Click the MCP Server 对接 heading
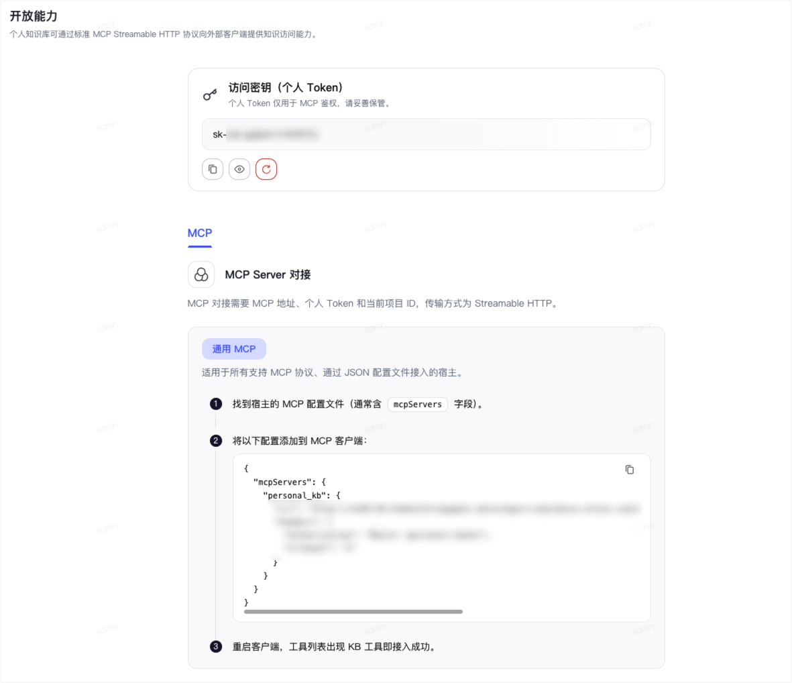This screenshot has width=792, height=683. (268, 275)
